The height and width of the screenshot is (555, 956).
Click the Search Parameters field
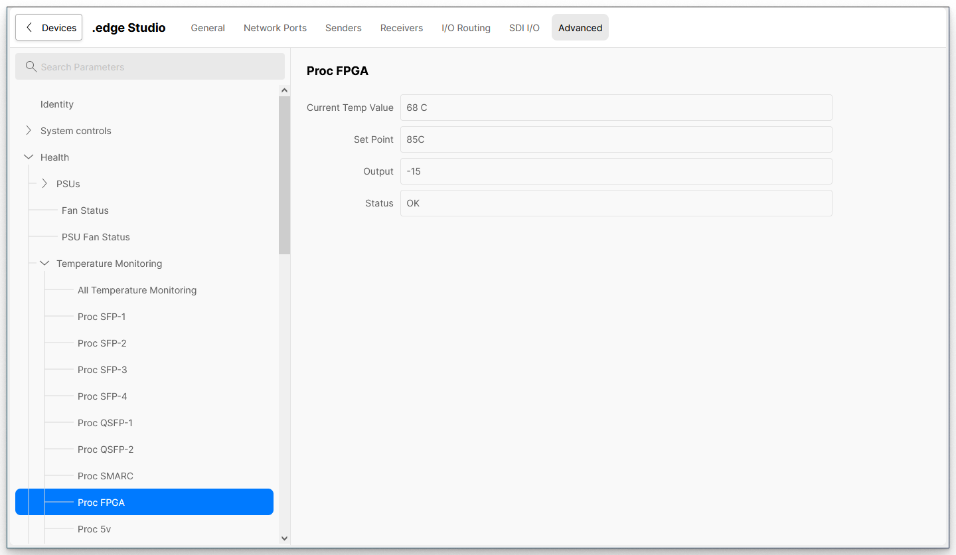pos(159,67)
